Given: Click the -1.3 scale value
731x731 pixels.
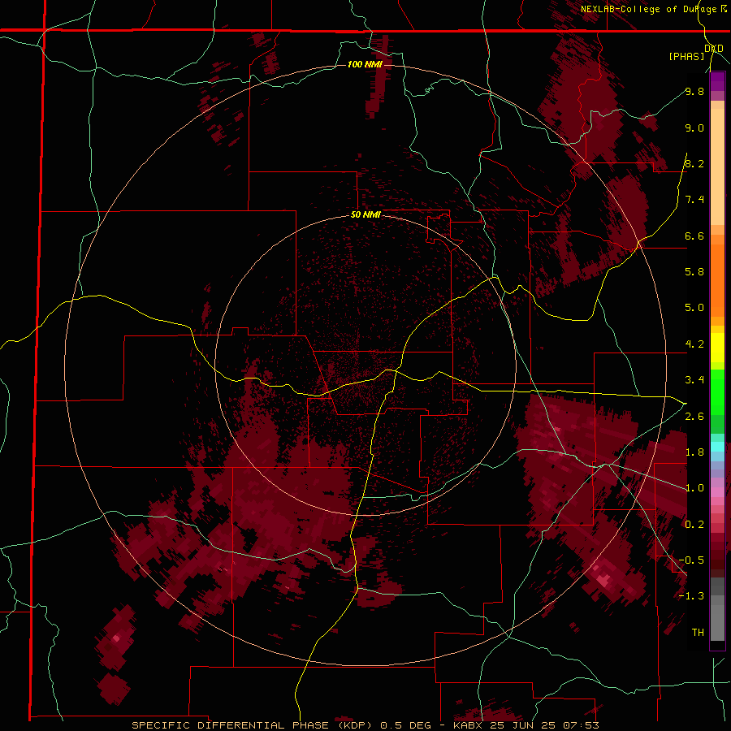Looking at the screenshot, I should click(691, 596).
